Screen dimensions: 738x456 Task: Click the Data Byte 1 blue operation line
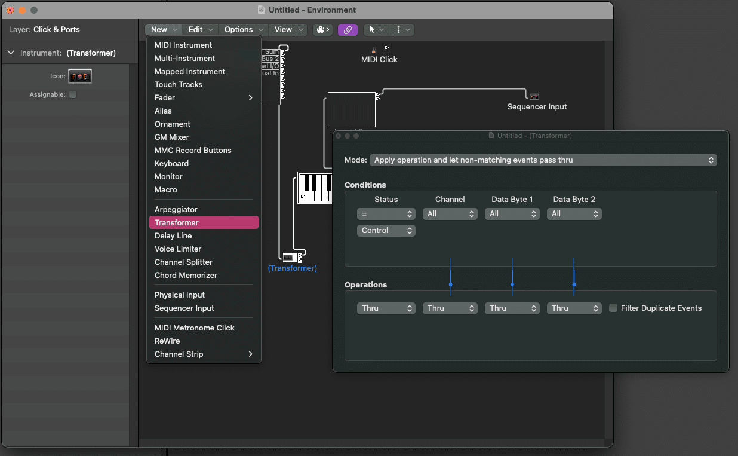[x=512, y=277]
